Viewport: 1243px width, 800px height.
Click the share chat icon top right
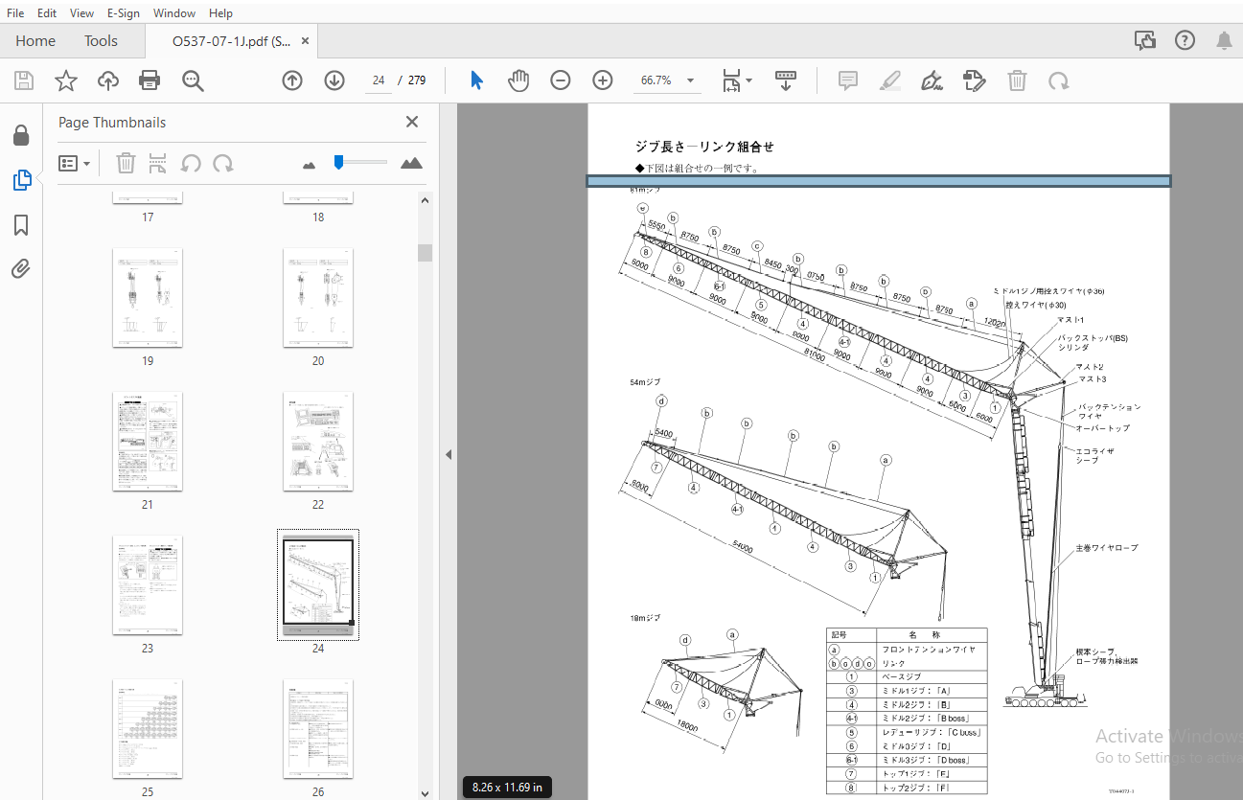point(1144,40)
